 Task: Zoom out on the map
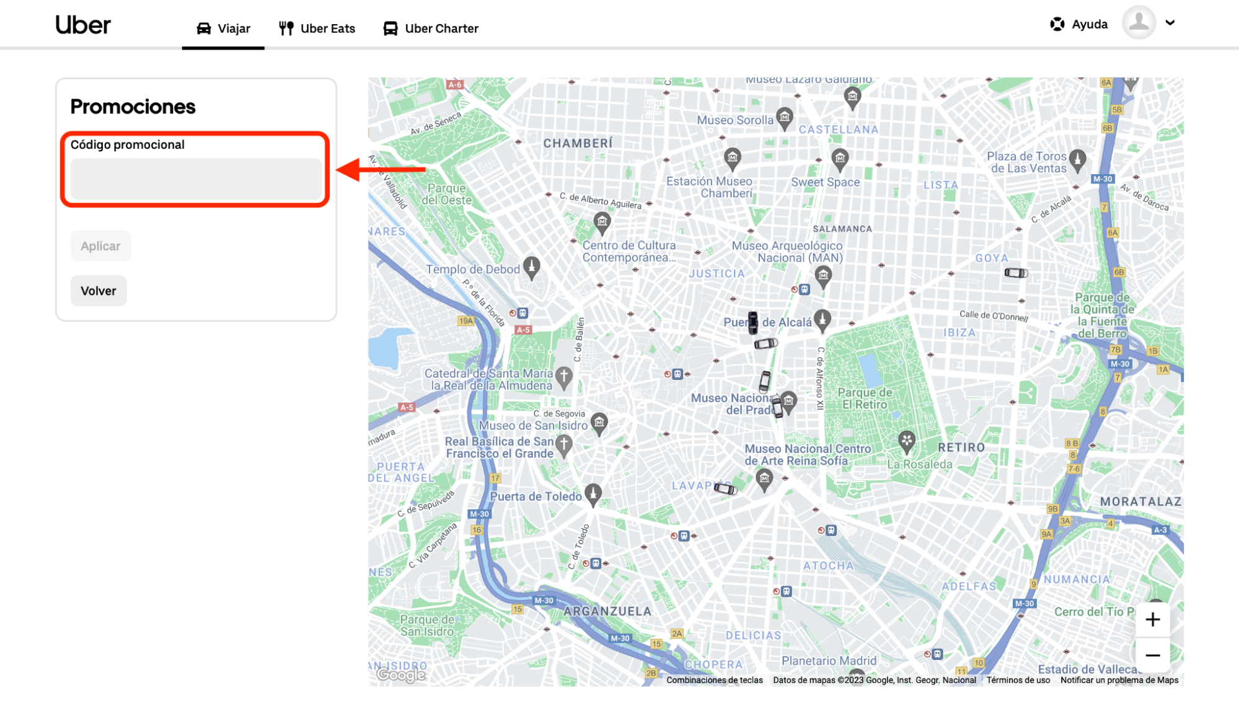tap(1153, 655)
